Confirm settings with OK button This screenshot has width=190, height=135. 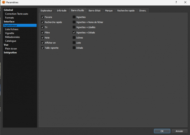tap(162, 131)
